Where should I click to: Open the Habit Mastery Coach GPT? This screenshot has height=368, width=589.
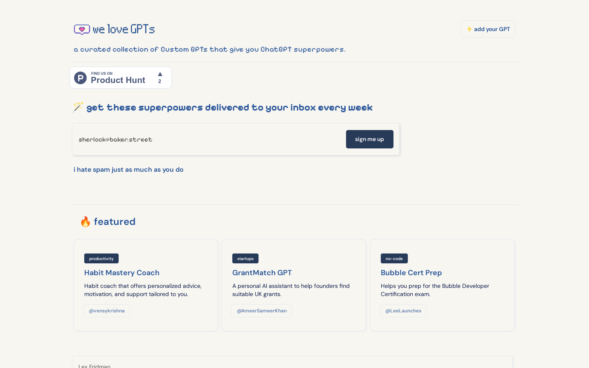[122, 273]
